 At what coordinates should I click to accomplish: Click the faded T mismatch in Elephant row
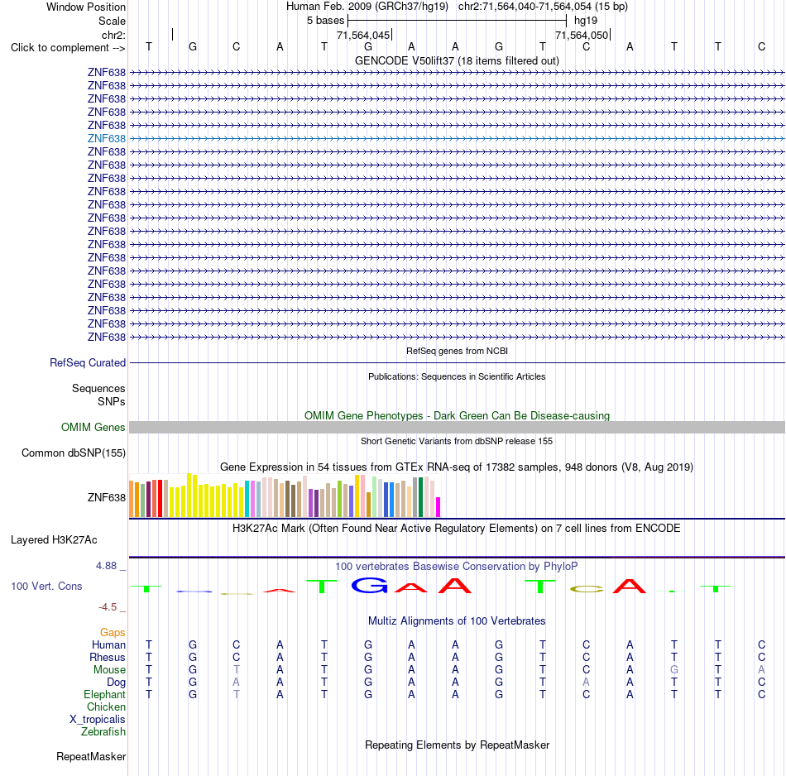[236, 694]
